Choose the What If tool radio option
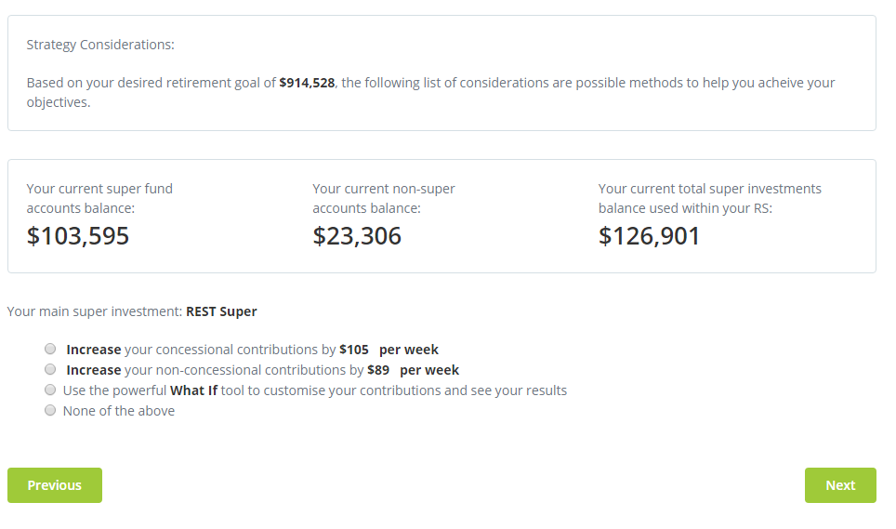Image resolution: width=896 pixels, height=529 pixels. [x=50, y=390]
